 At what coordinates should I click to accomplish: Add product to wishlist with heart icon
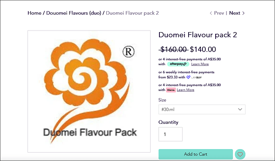coord(240,154)
